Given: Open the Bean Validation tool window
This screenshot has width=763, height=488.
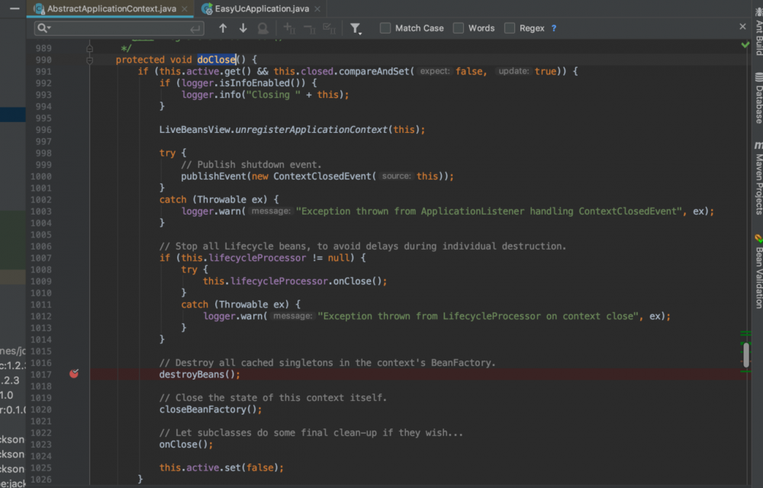Looking at the screenshot, I should coord(758,271).
